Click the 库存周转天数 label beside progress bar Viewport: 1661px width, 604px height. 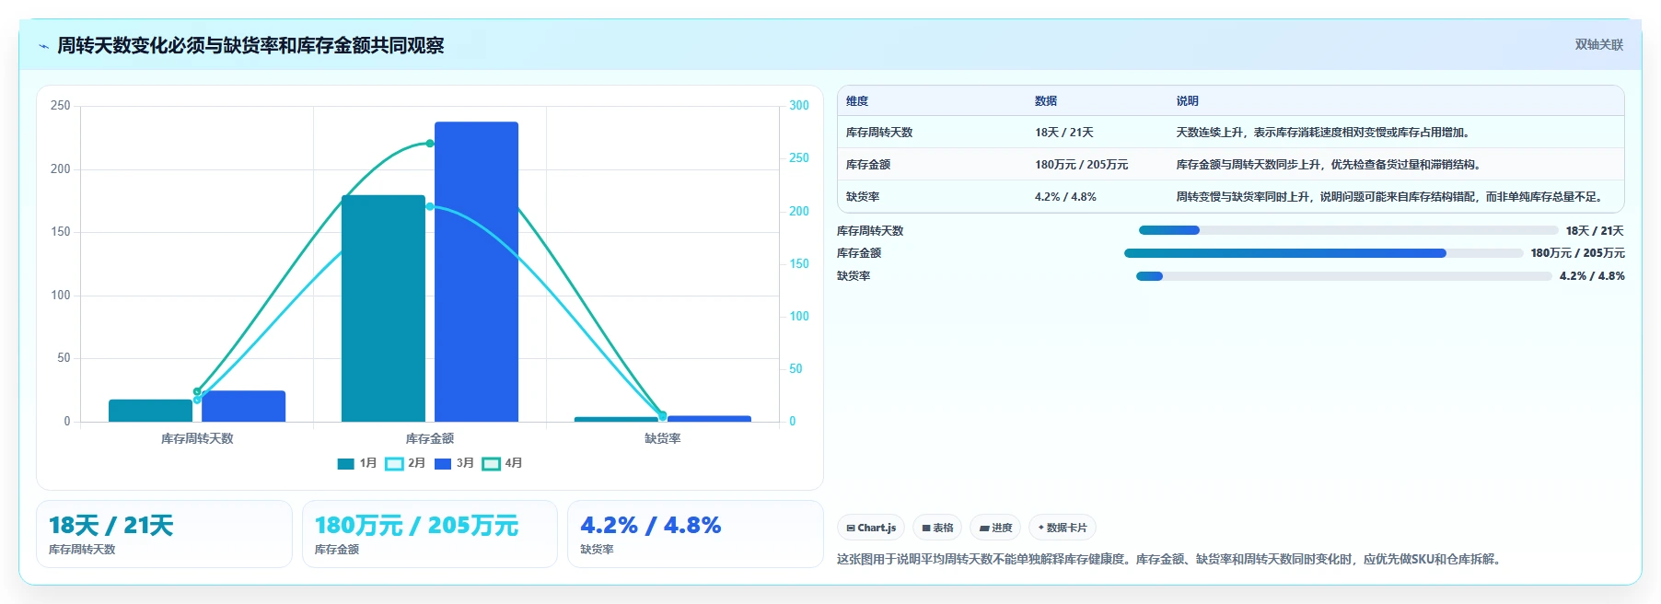click(870, 231)
